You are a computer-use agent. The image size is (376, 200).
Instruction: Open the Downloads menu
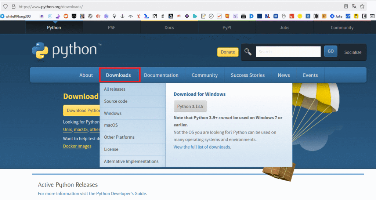[118, 75]
